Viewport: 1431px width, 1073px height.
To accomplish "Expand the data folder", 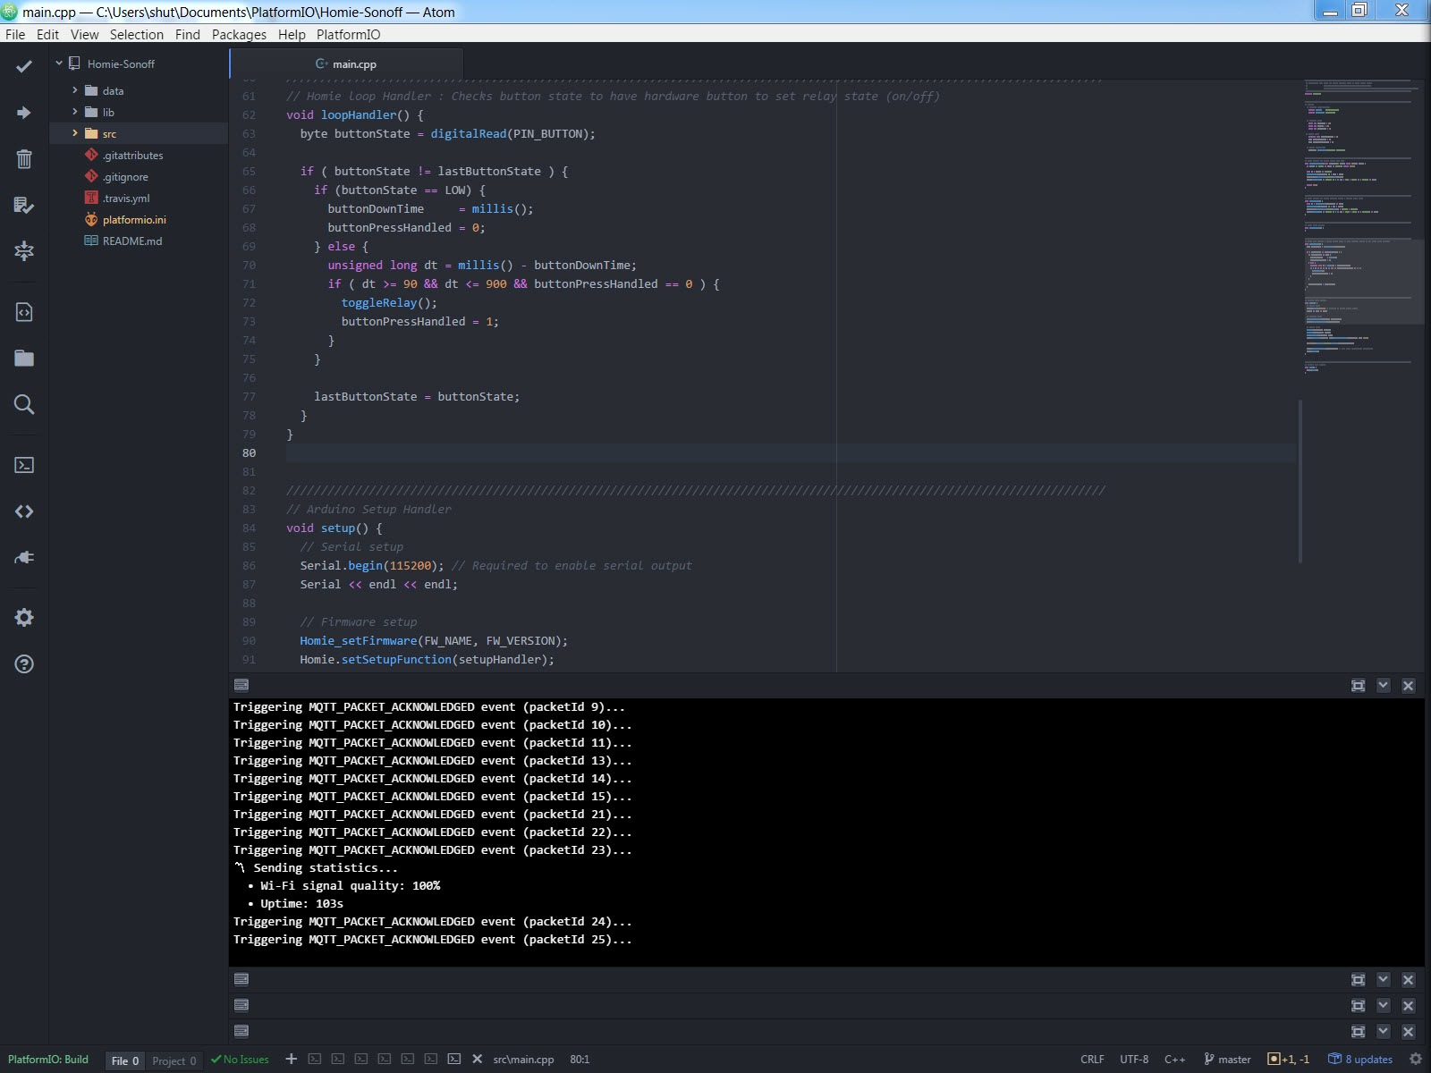I will point(75,90).
